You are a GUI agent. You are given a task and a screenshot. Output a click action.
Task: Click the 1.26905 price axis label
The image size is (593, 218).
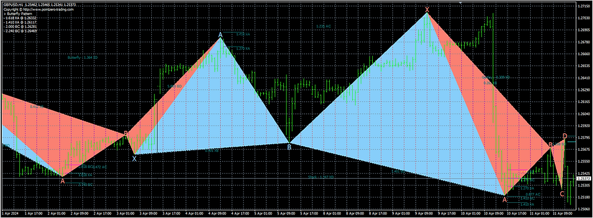(585, 30)
